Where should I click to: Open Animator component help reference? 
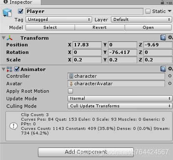point(163,69)
